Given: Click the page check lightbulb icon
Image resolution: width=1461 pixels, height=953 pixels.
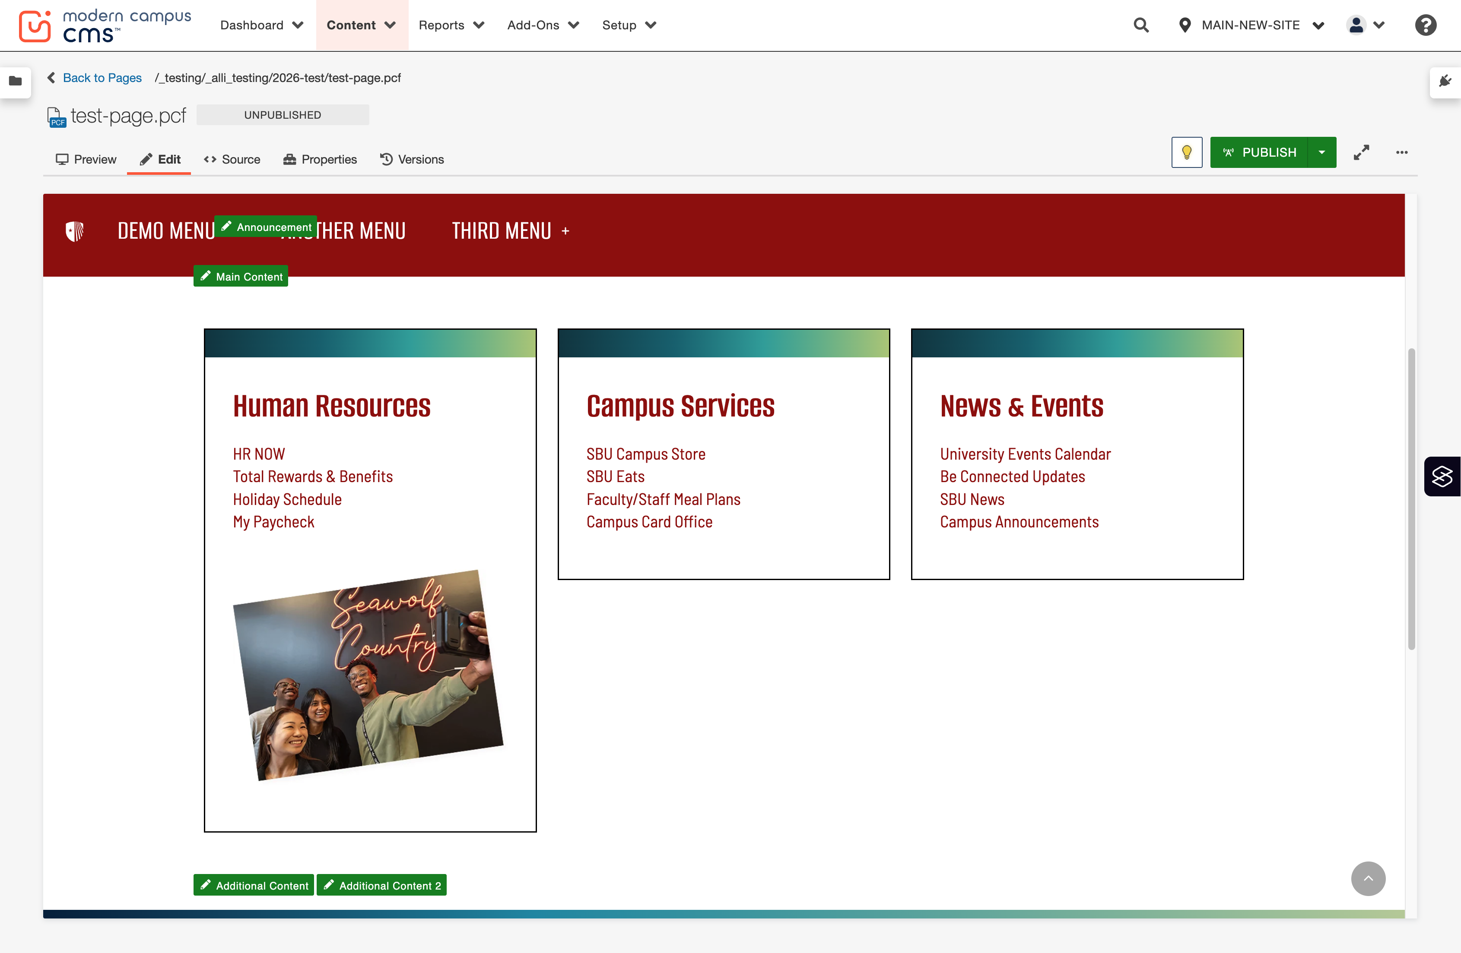Looking at the screenshot, I should [1187, 152].
